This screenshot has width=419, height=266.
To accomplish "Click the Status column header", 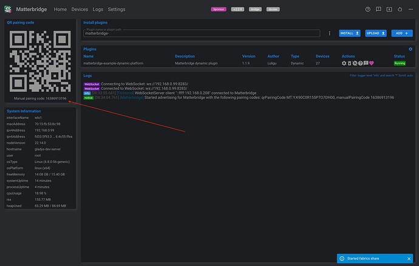I will point(399,56).
